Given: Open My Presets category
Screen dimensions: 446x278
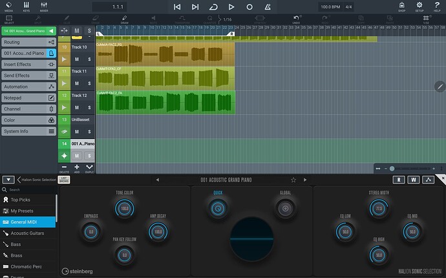Looking at the screenshot, I should 28,211.
